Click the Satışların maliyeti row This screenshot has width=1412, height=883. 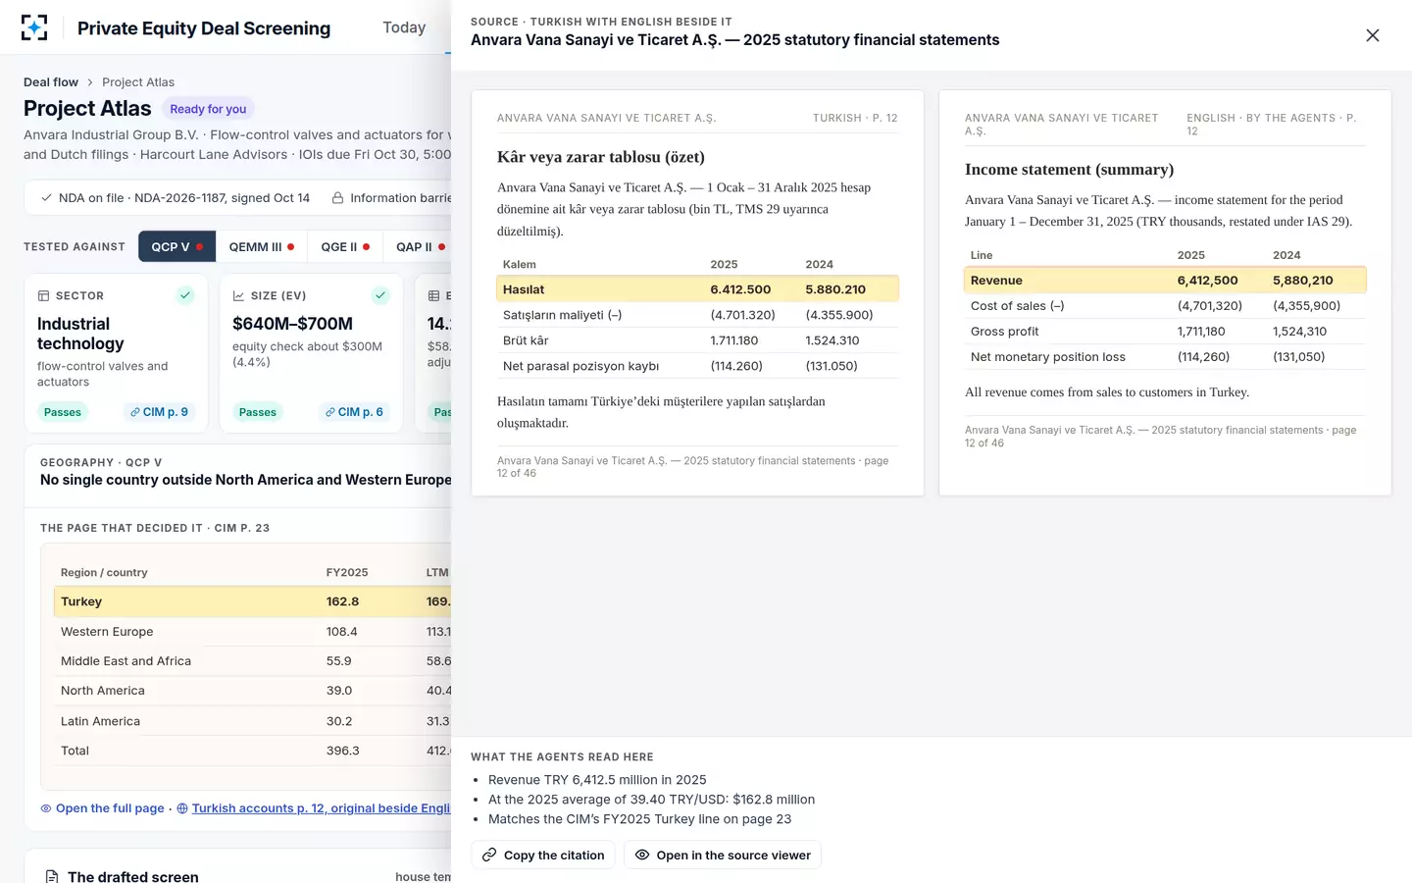point(698,315)
